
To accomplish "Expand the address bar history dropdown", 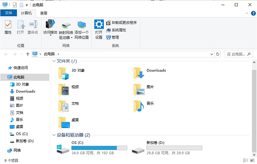I will pyautogui.click(x=212, y=54).
